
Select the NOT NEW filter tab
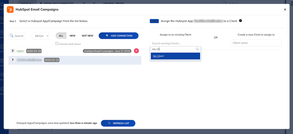[x=88, y=36]
